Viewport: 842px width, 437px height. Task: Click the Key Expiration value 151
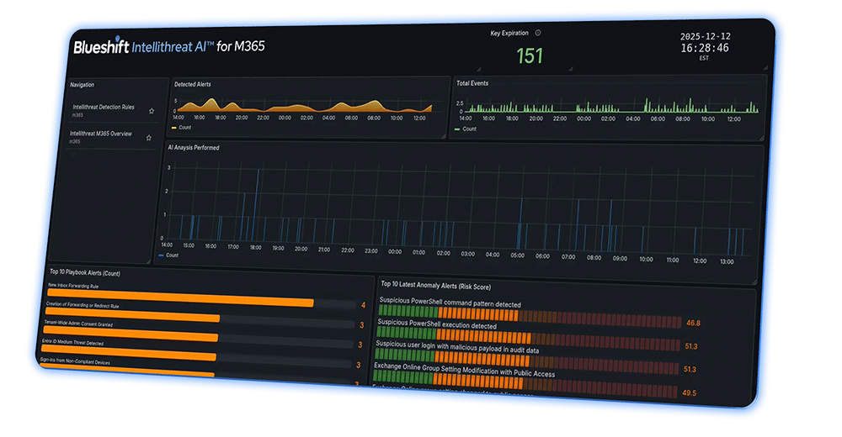(530, 56)
